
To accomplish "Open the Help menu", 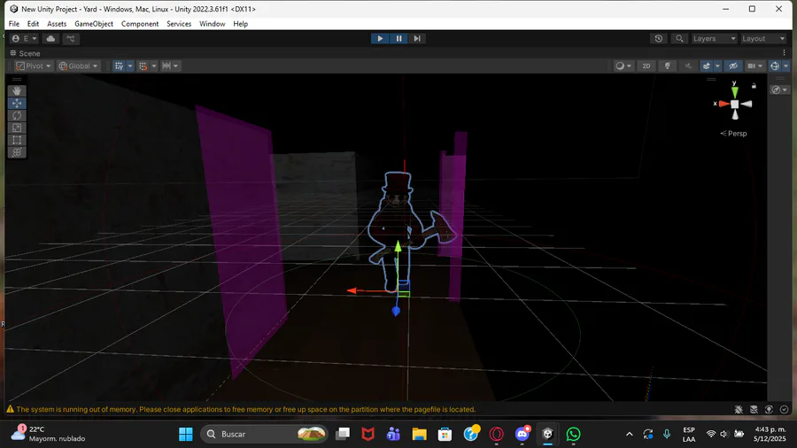I will coord(240,24).
